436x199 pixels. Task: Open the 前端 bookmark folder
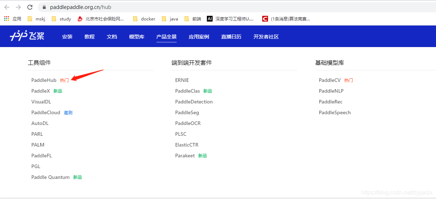(193, 19)
